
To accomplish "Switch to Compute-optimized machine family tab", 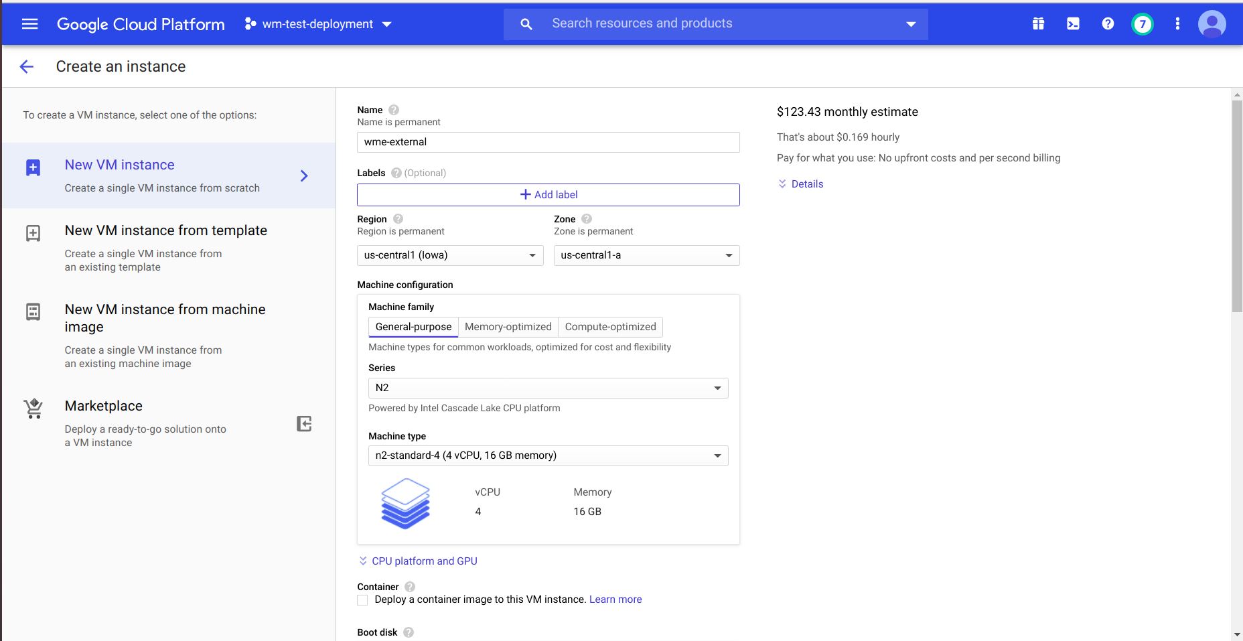I will 610,327.
